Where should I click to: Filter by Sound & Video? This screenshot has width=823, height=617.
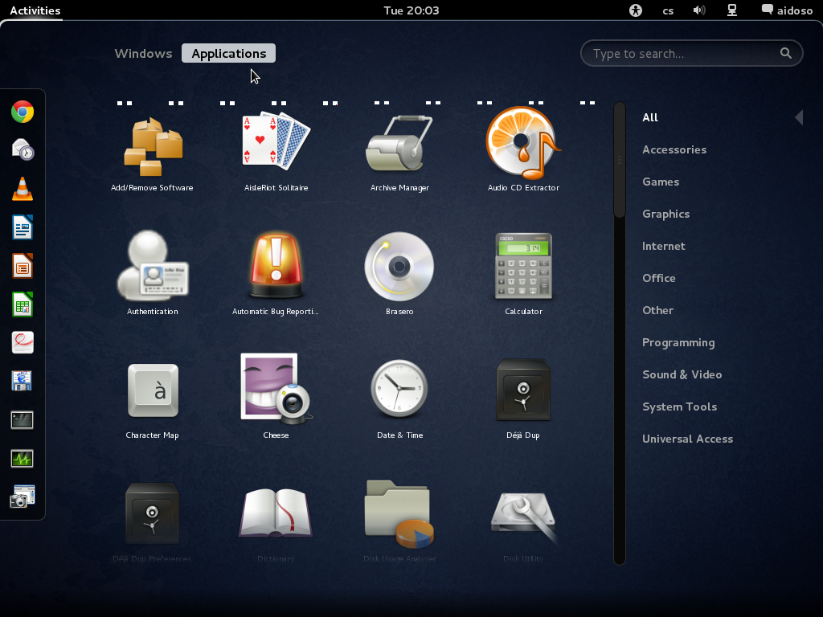pyautogui.click(x=682, y=374)
